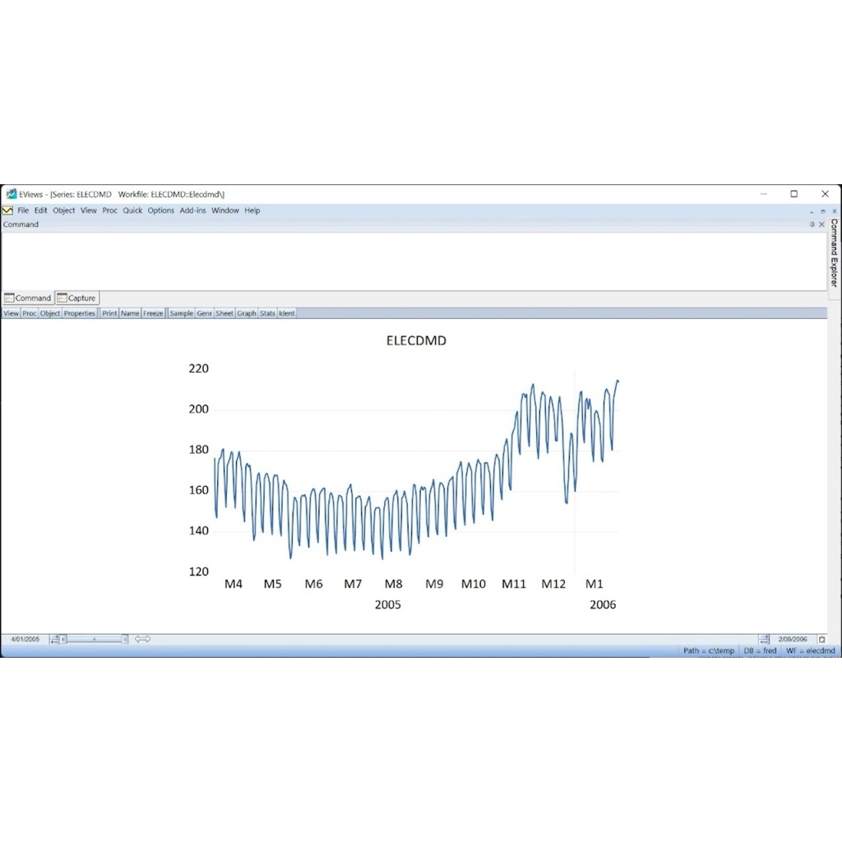Switch to the Command tab
Image resolution: width=842 pixels, height=842 pixels.
tap(28, 298)
